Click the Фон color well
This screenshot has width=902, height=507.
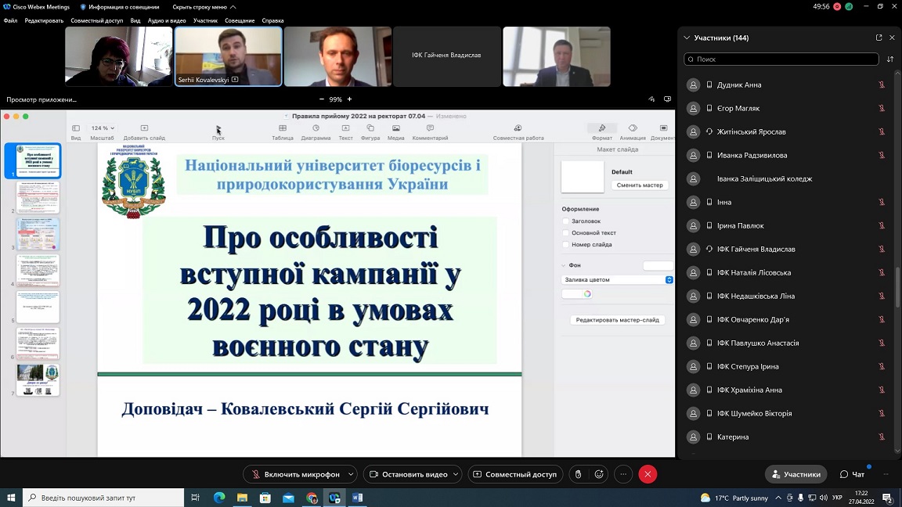tap(658, 265)
